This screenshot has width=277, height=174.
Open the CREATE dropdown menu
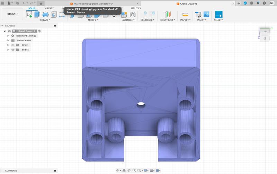click(x=45, y=20)
